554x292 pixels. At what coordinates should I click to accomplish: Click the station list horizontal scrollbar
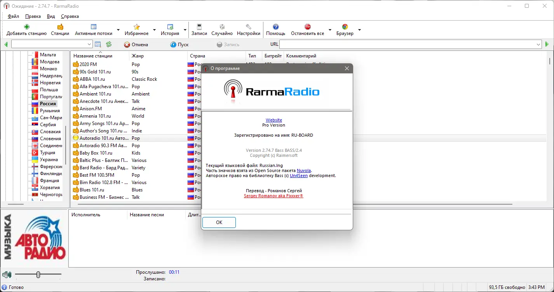295,204
